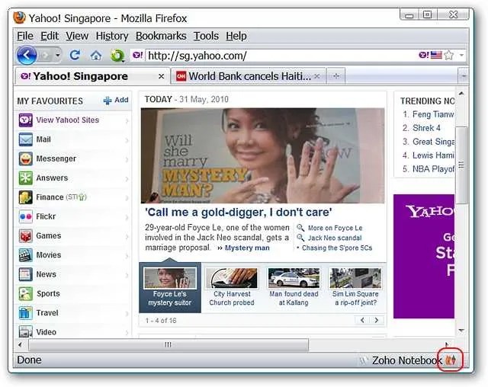Click inside the URL address field
This screenshot has width=488, height=387.
(x=280, y=56)
